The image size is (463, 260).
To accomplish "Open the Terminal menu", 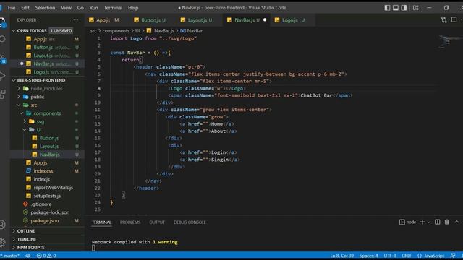I will coord(113,8).
